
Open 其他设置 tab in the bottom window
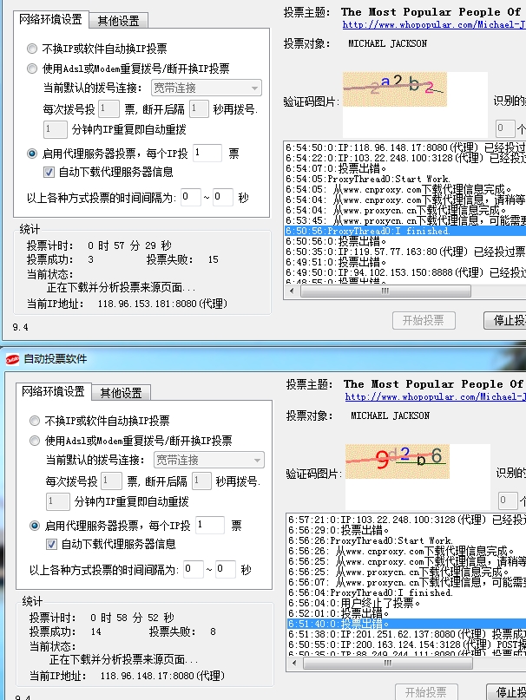pos(122,393)
